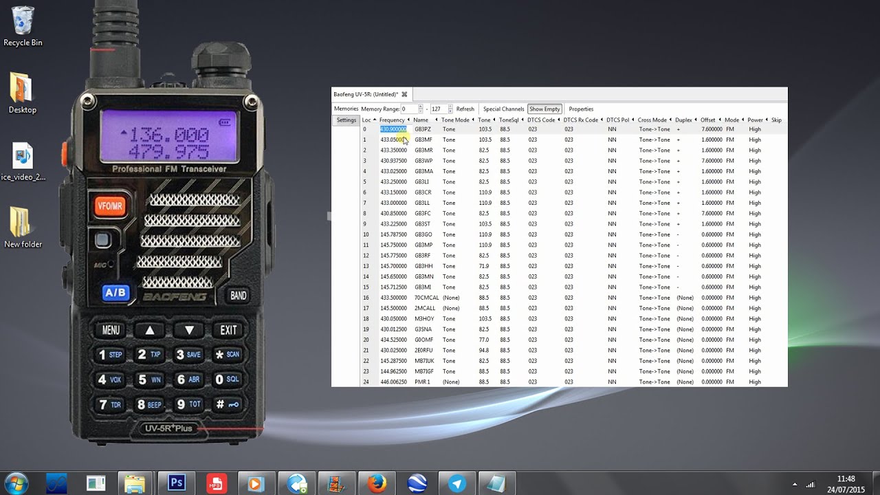Sort by the Cross Mode column header
Viewport: 880px width, 495px height.
pos(654,120)
